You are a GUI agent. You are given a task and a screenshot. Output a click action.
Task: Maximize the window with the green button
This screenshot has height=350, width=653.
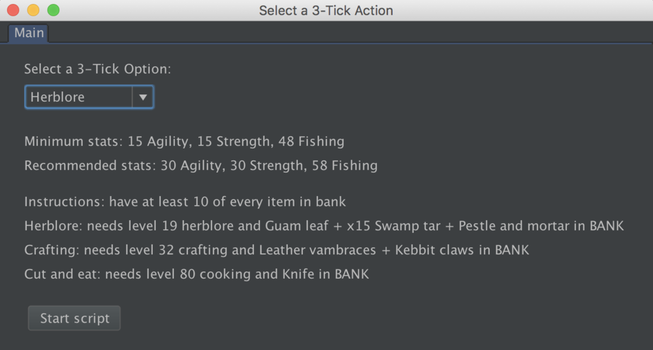[53, 10]
